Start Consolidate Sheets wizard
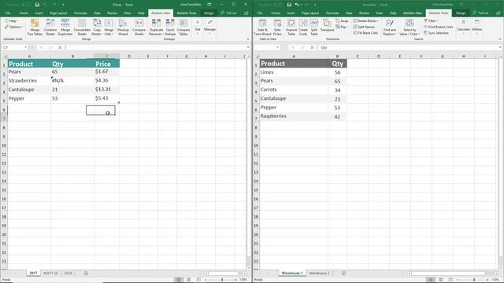The height and width of the screenshot is (283, 504). coord(82,27)
